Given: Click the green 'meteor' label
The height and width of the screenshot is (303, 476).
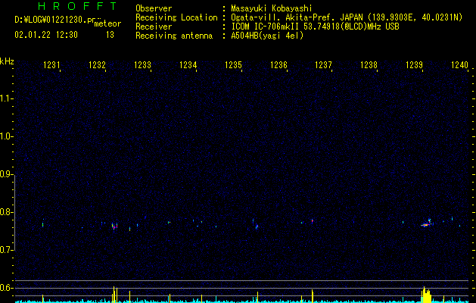Looking at the screenshot, I should pos(107,23).
